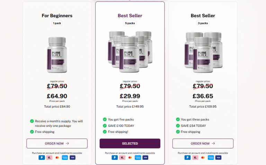Click PayPal icon under 1 pack offer
Screen dimensions: 266x165
[x=42, y=157]
